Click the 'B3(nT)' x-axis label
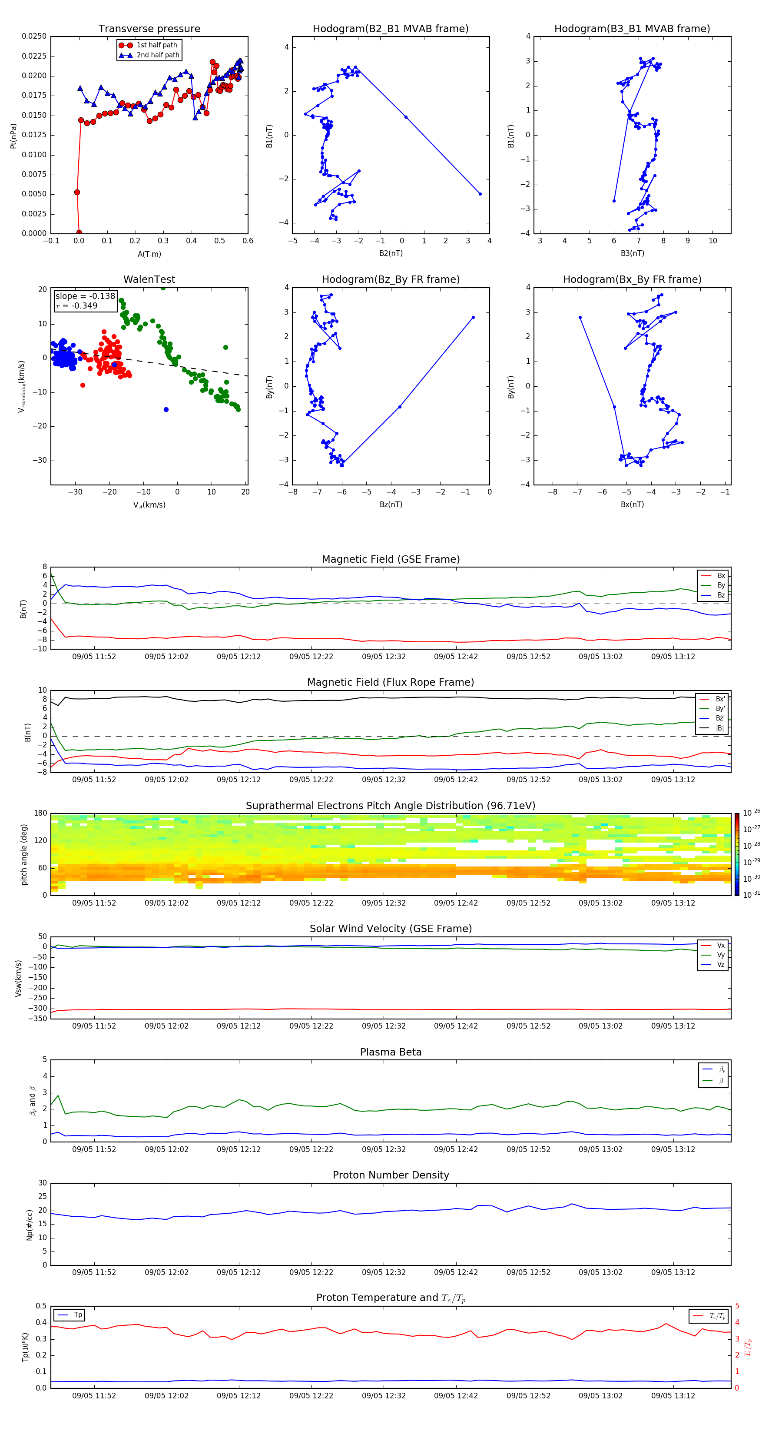 (632, 253)
